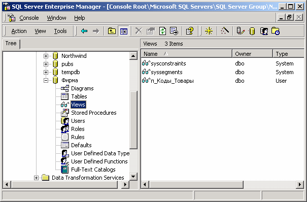Run a Wizard magic wand icon

pos(225,31)
